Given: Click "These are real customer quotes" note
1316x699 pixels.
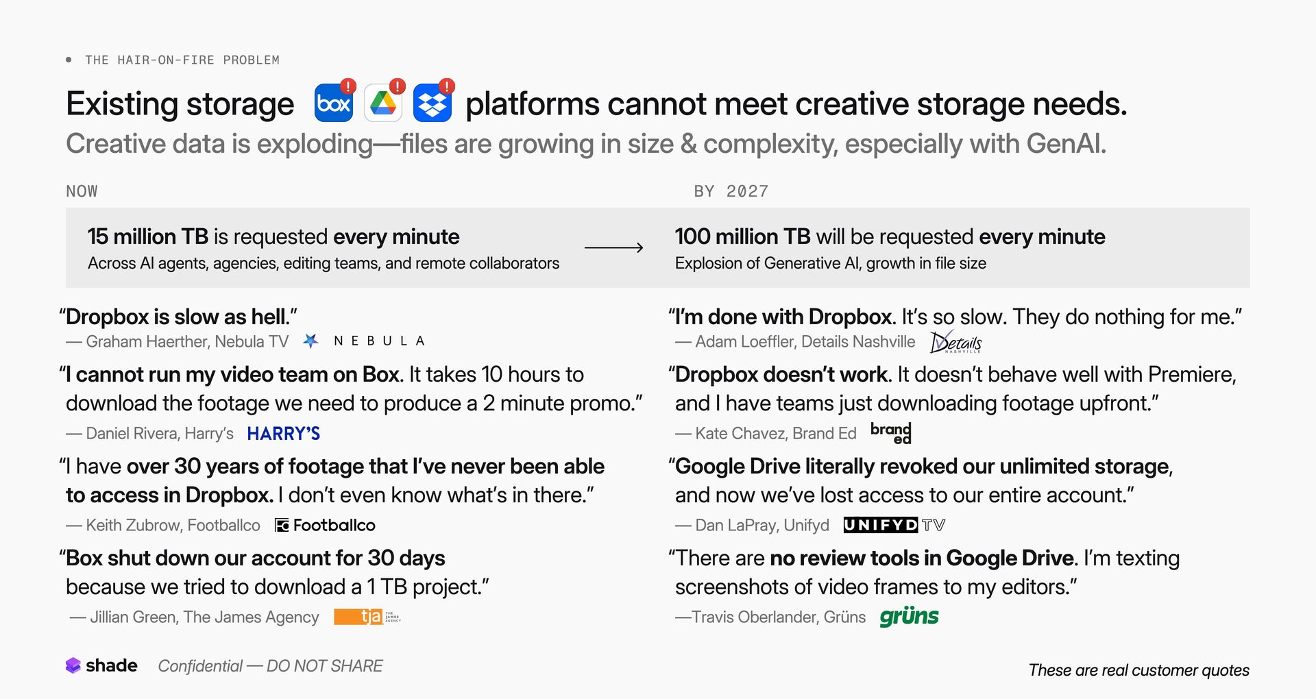Looking at the screenshot, I should pyautogui.click(x=1138, y=670).
